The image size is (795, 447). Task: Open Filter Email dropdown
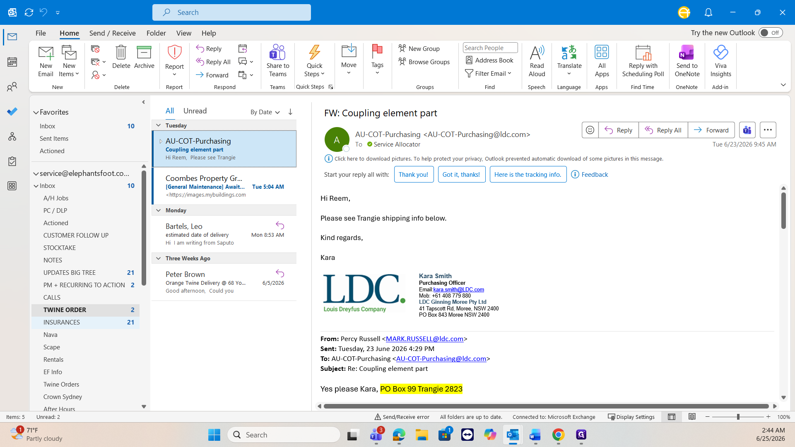coord(489,73)
